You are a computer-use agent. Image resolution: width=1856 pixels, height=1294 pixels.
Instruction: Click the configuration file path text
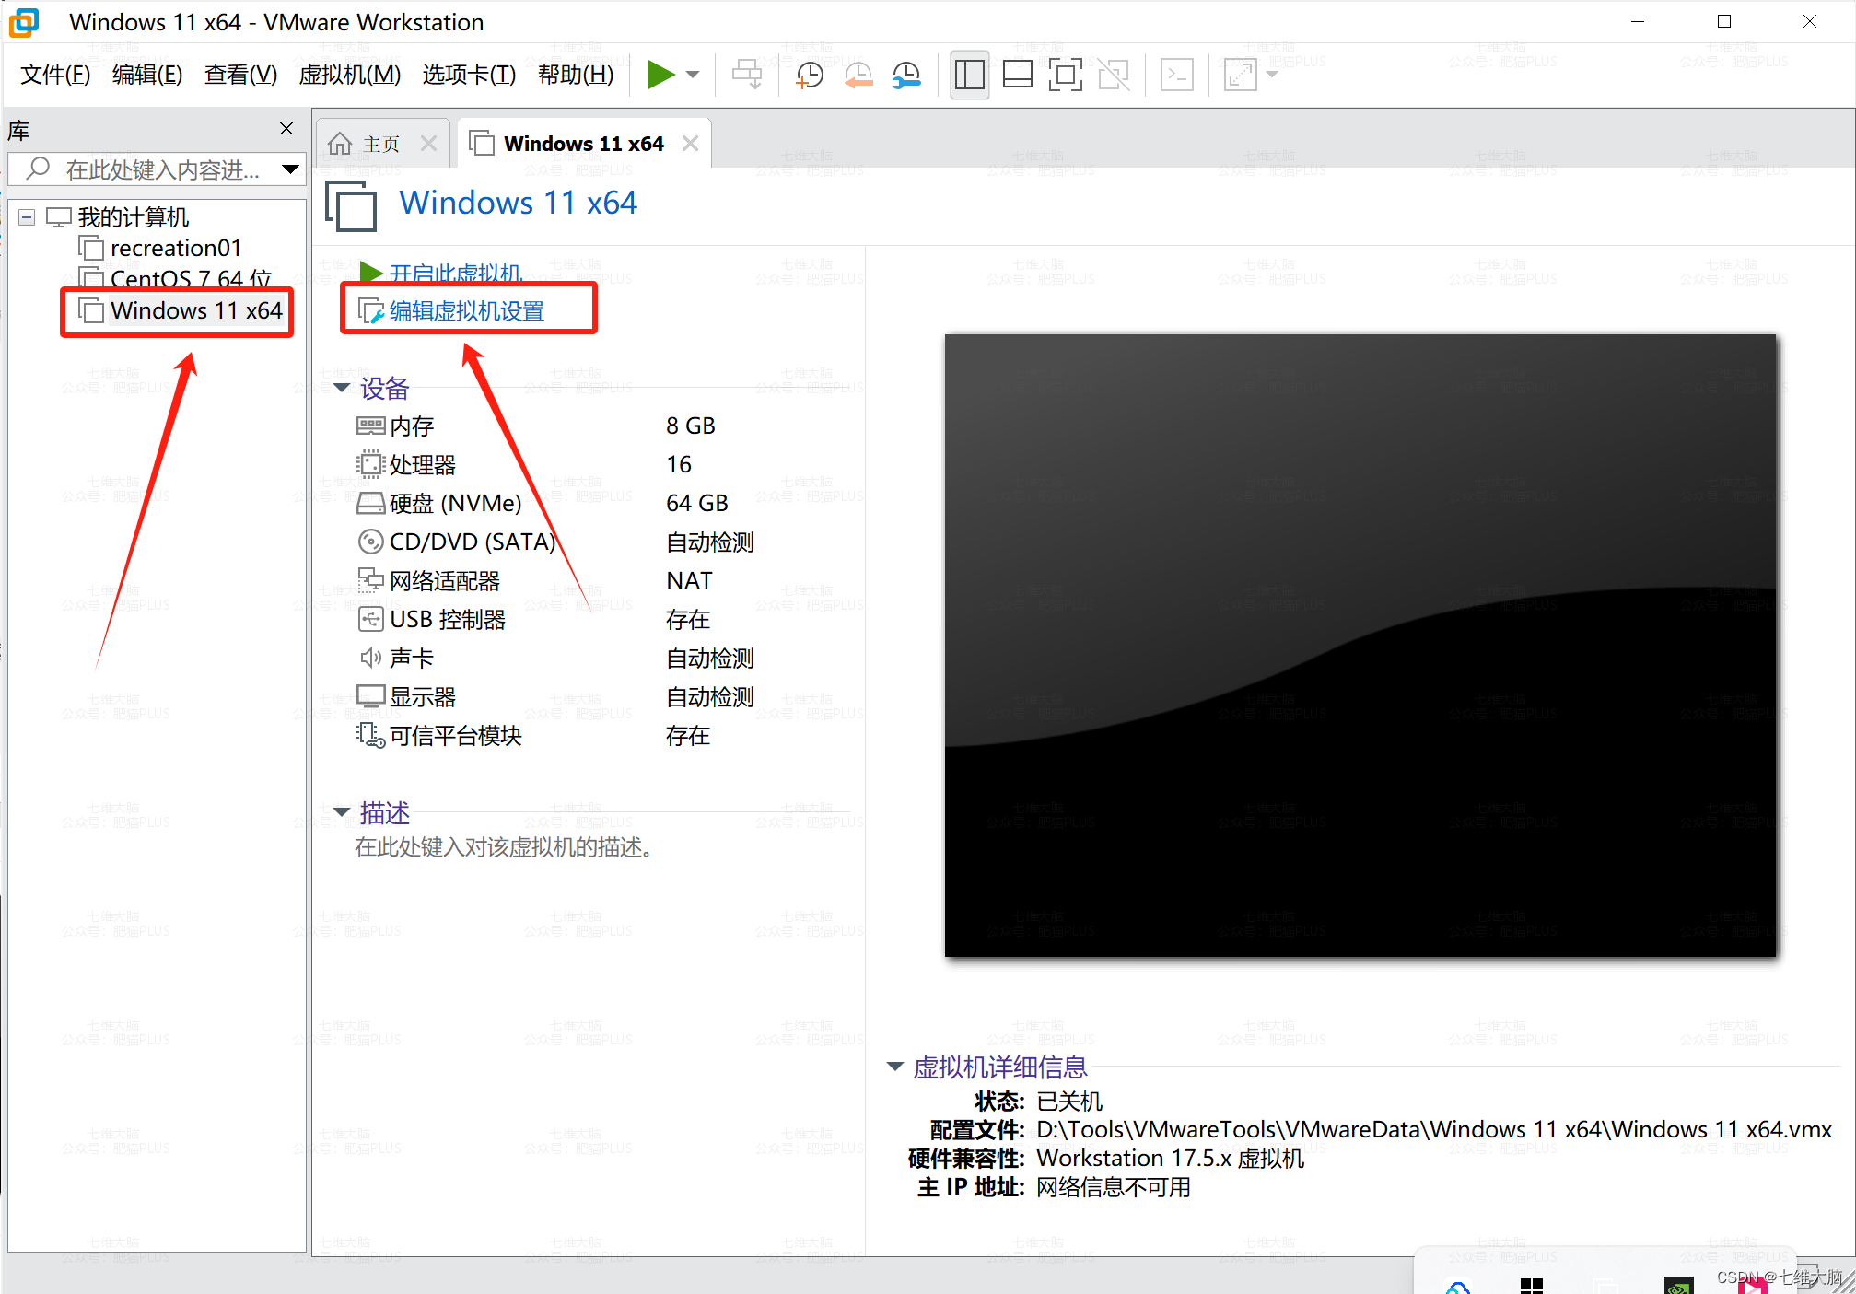coord(1434,1130)
